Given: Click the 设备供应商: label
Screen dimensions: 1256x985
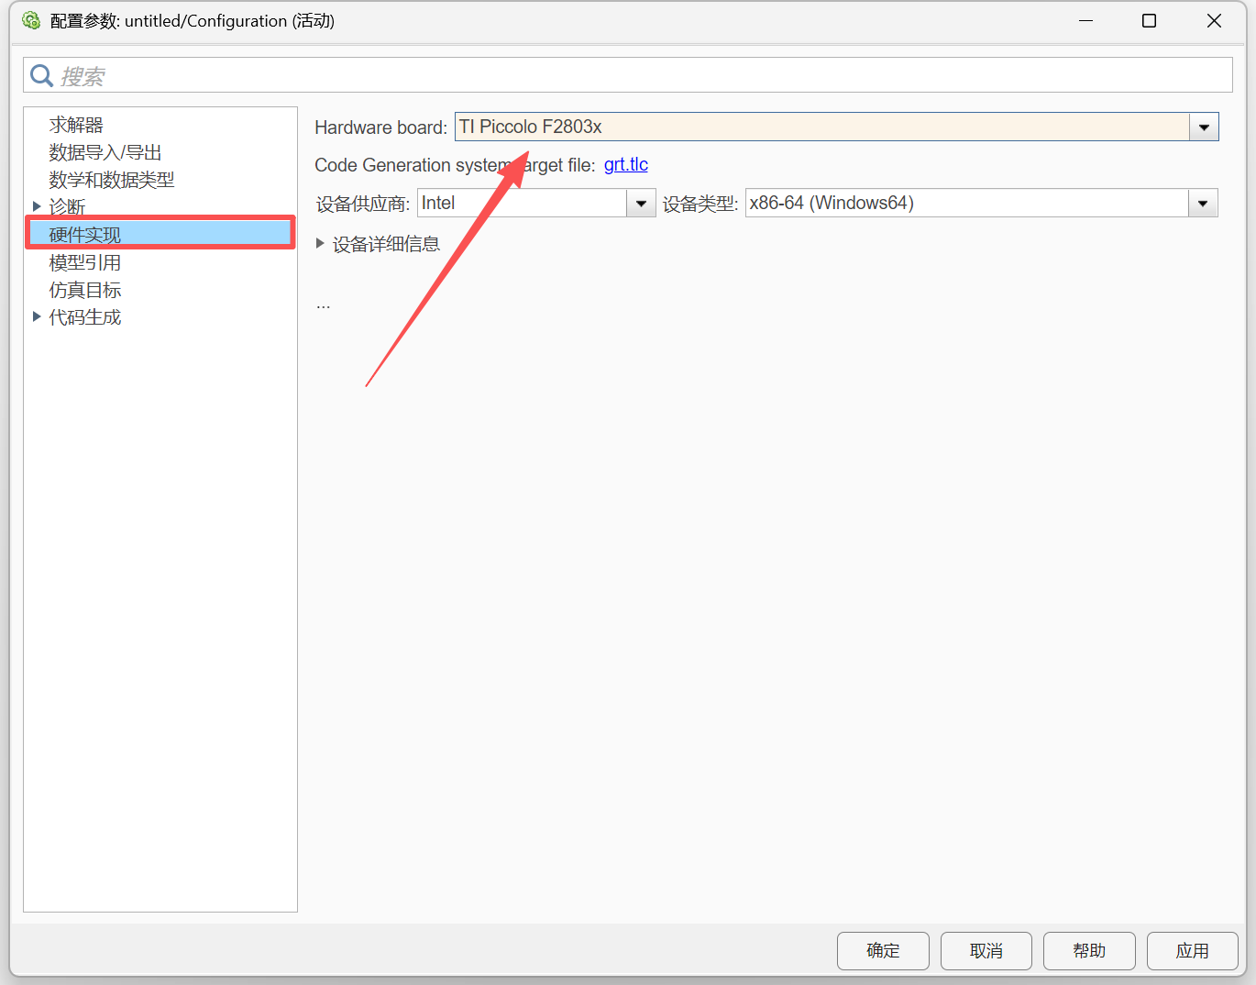Looking at the screenshot, I should coord(363,204).
